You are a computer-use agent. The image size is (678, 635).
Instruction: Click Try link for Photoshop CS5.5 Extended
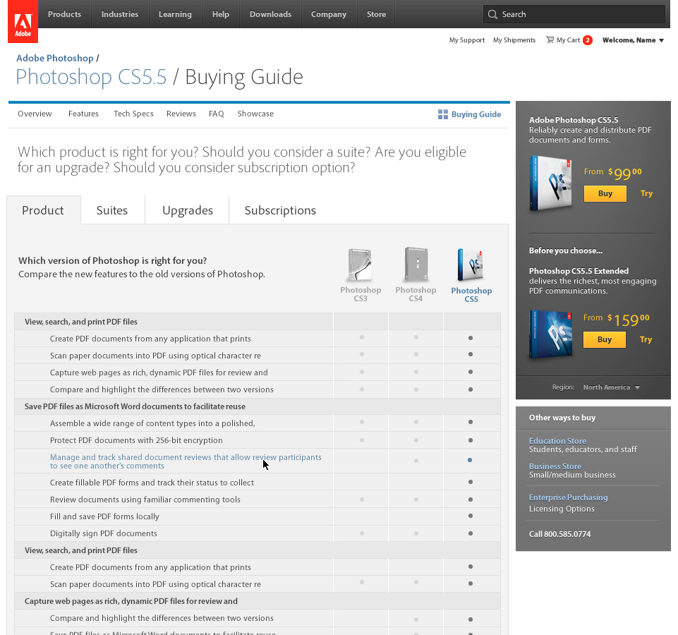point(646,339)
